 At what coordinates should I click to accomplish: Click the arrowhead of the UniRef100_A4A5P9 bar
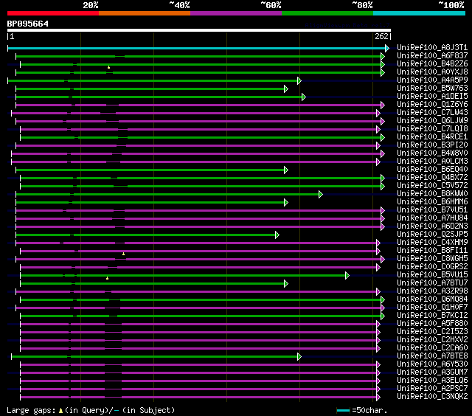299,80
